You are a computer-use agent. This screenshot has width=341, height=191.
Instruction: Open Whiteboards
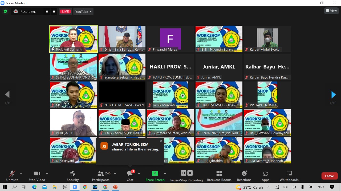click(289, 176)
